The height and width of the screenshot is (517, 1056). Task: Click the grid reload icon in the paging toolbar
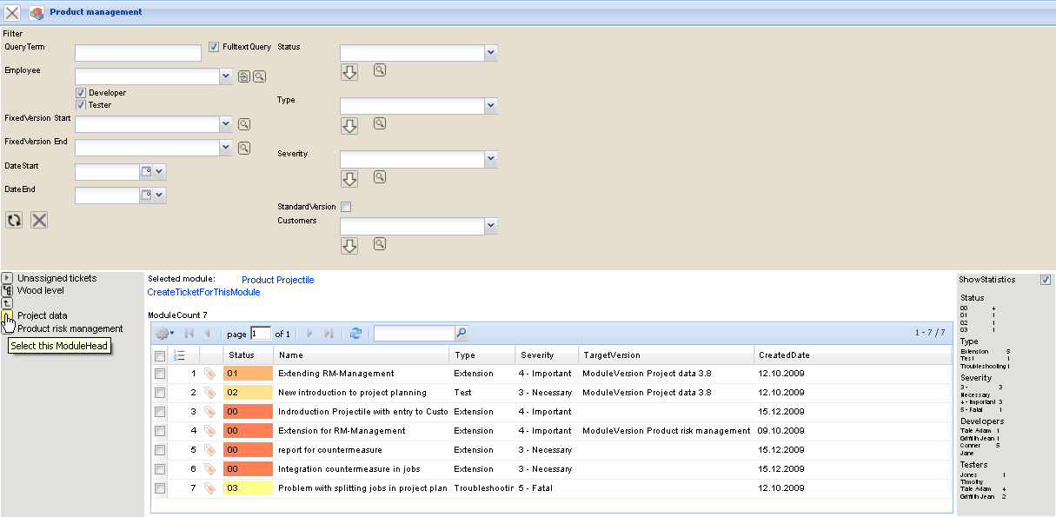coord(355,333)
